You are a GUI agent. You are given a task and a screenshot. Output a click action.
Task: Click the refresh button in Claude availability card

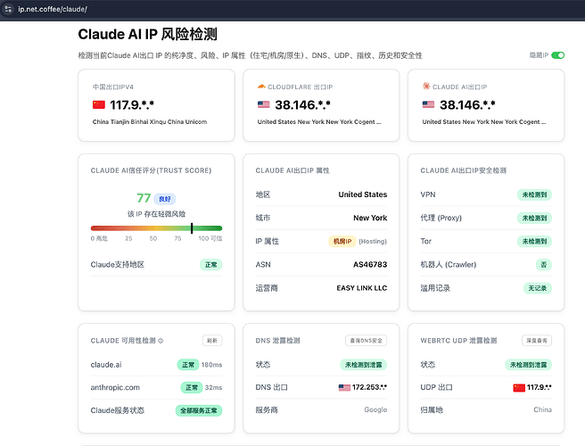point(212,341)
